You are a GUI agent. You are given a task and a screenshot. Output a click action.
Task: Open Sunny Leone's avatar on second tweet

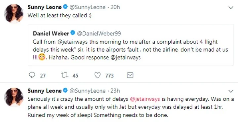pos(14,97)
